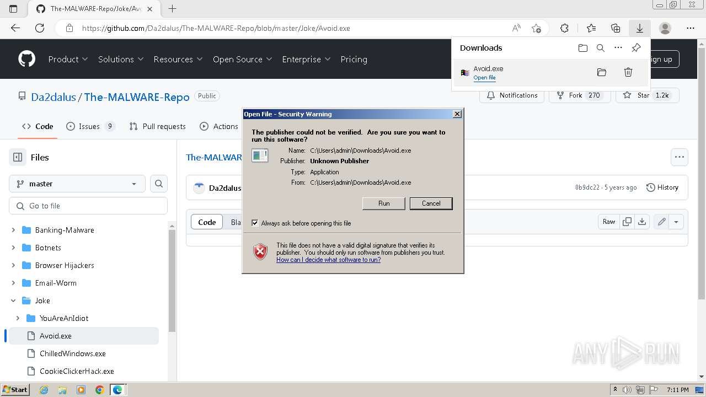The height and width of the screenshot is (397, 706).
Task: Open Favorites list icon
Action: tap(591, 28)
